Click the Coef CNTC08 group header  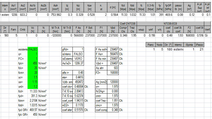click(x=128, y=24)
